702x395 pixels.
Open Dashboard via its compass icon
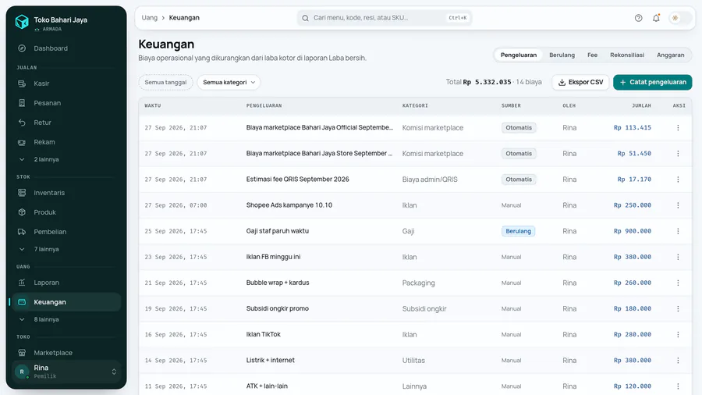click(22, 48)
